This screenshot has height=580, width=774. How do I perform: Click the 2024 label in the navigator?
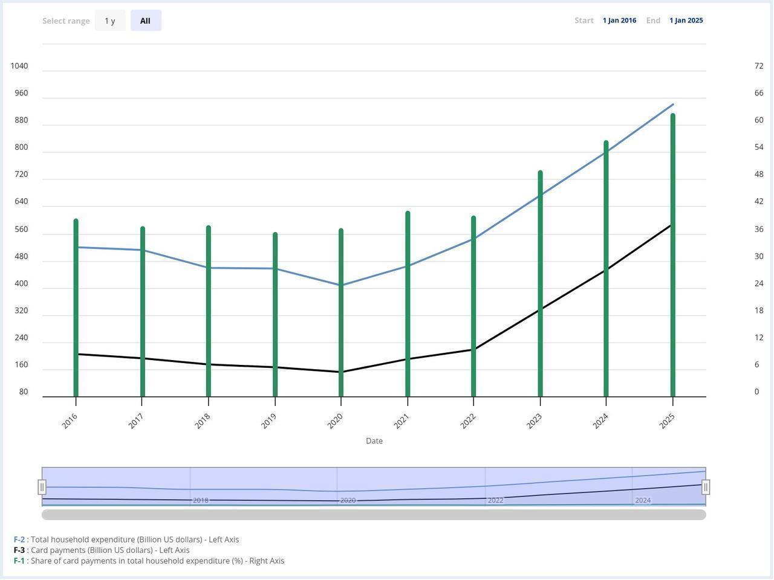(643, 500)
